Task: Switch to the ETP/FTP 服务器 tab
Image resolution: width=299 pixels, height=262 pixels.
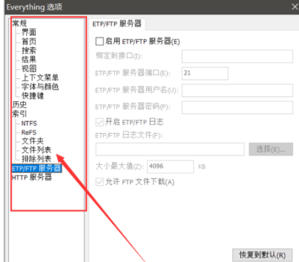Action: coord(117,24)
